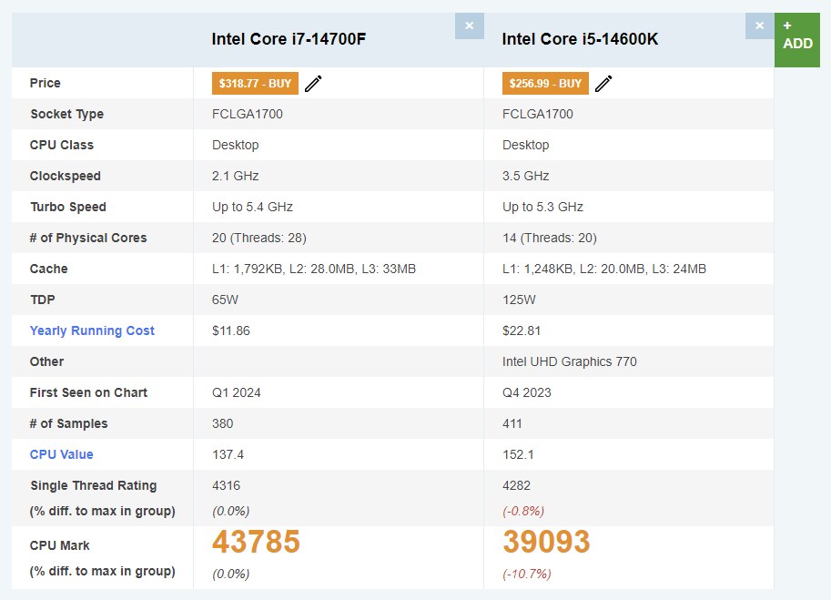Select the Intel Core i7-14700F heading
The width and height of the screenshot is (831, 600).
289,39
